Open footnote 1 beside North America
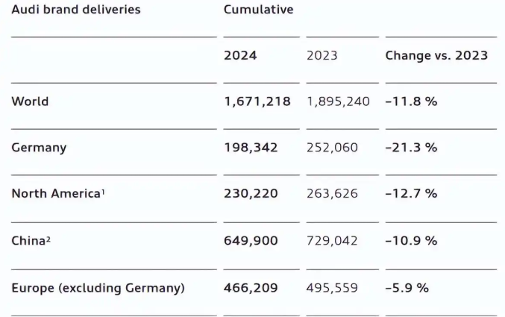The height and width of the screenshot is (317, 505). 102,192
